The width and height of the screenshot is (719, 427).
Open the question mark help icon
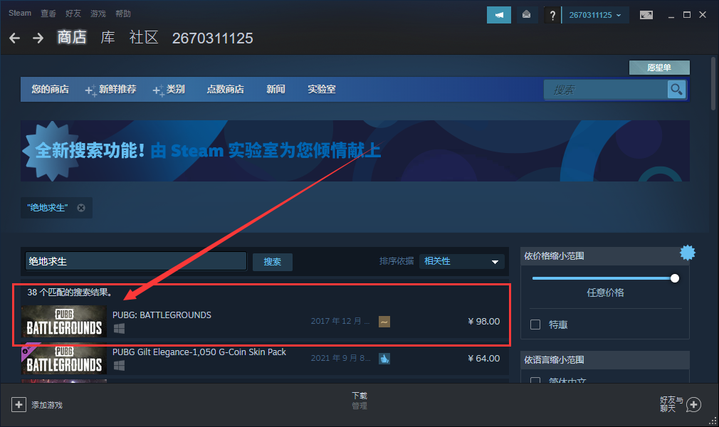pos(552,15)
